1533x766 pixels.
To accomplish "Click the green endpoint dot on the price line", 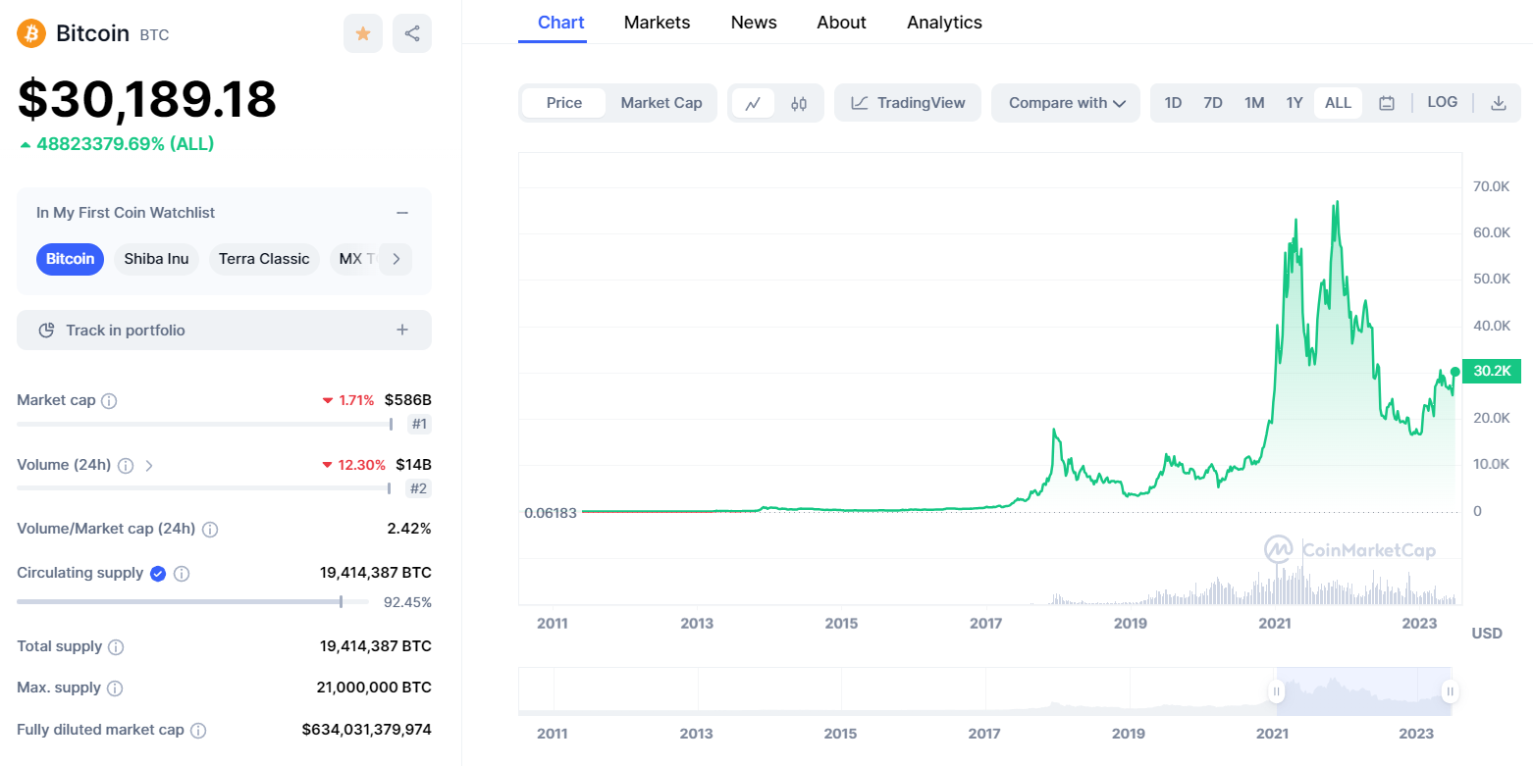I will click(x=1454, y=372).
